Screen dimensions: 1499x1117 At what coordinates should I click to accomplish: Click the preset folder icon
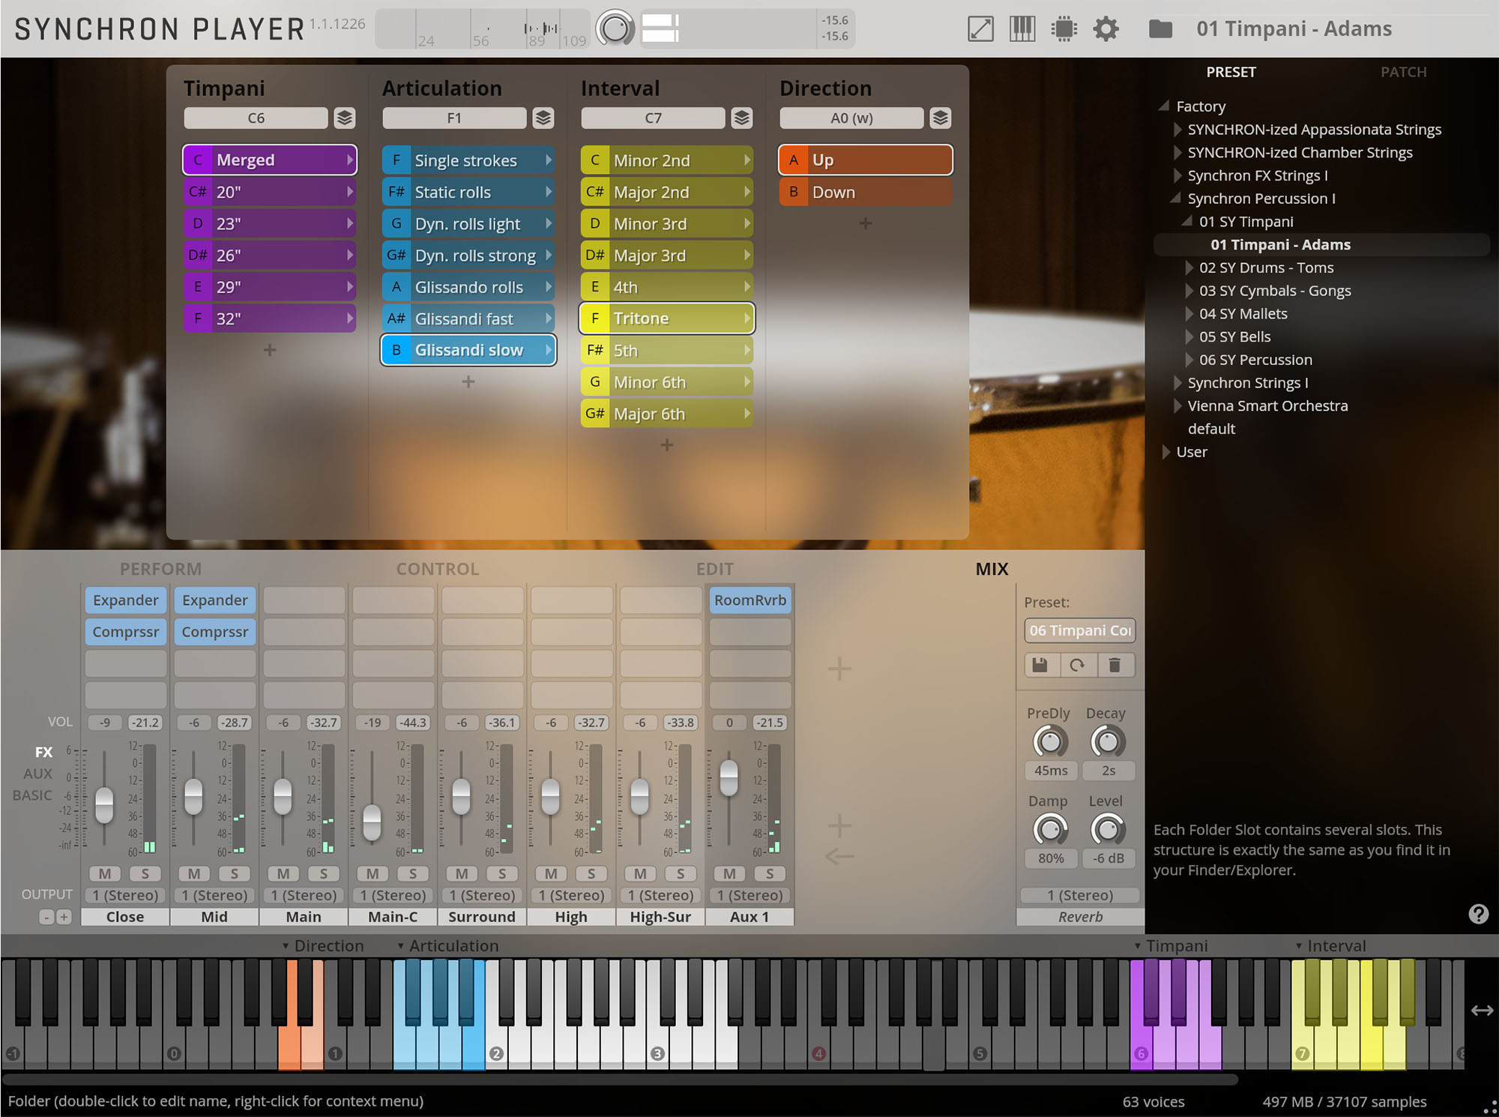pyautogui.click(x=1160, y=29)
